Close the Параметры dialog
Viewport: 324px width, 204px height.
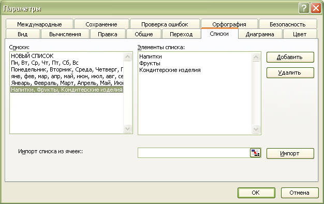(x=316, y=8)
